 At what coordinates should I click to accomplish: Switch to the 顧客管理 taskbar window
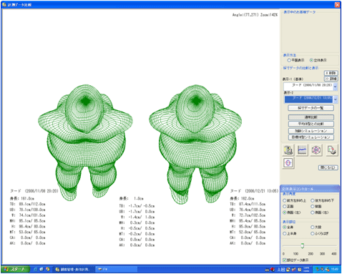pyautogui.click(x=74, y=270)
